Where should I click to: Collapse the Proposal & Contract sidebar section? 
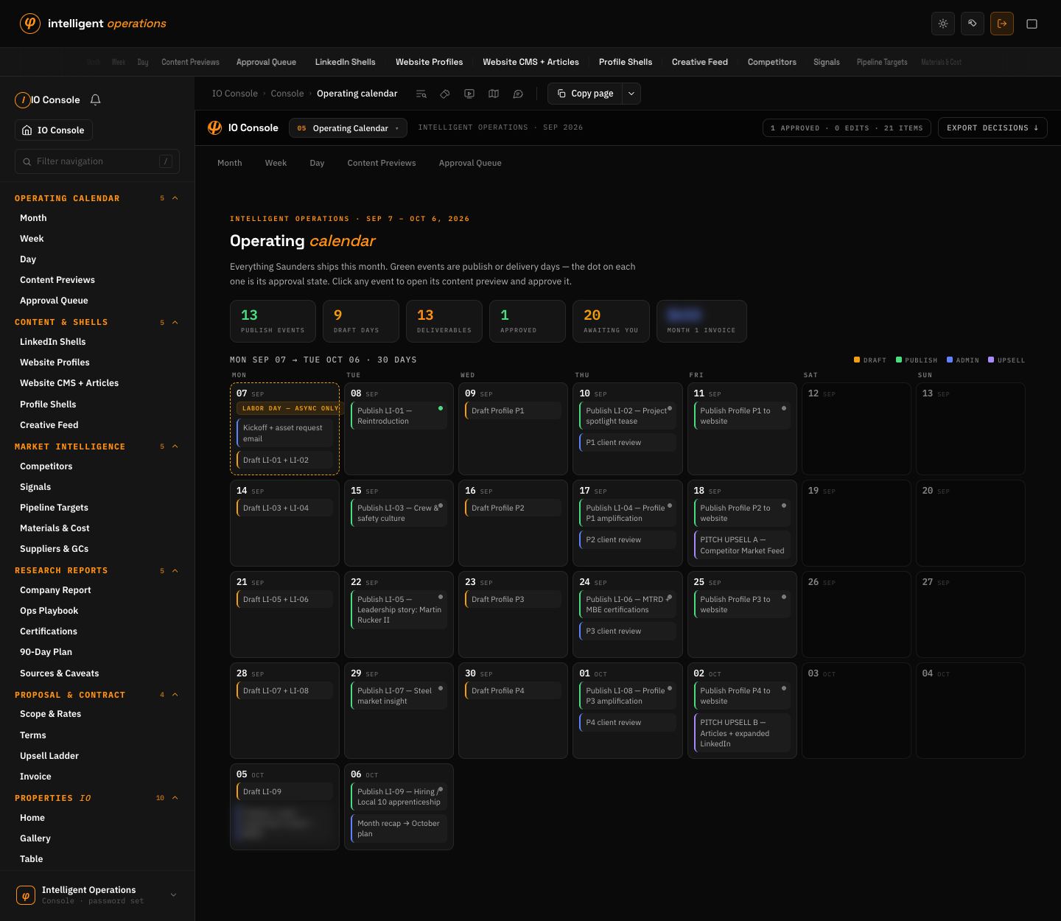pos(175,695)
